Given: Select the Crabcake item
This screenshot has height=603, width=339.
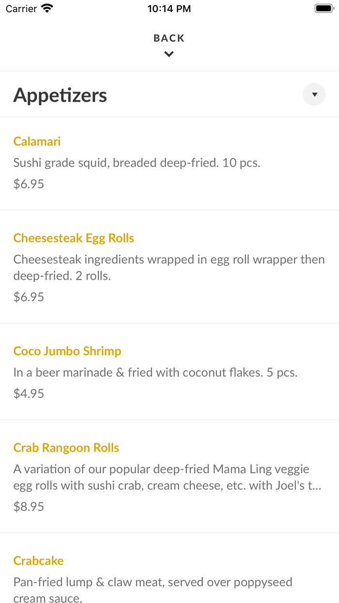Looking at the screenshot, I should (38, 560).
